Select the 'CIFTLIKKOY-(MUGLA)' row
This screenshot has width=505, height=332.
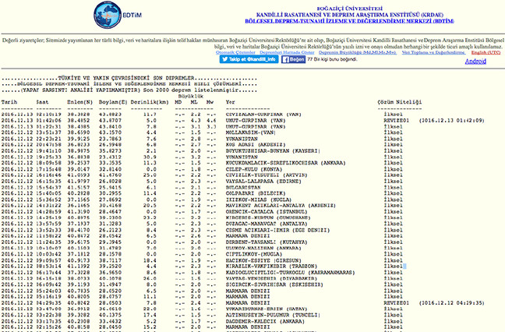coord(202,254)
